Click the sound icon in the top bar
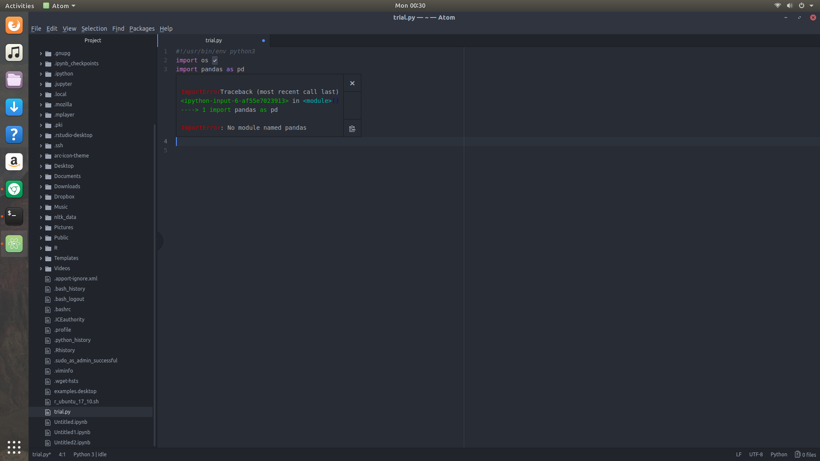The height and width of the screenshot is (461, 820). [789, 6]
